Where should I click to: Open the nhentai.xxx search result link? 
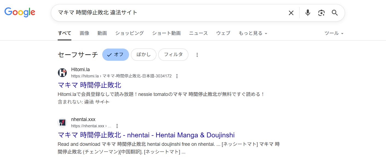(x=146, y=135)
